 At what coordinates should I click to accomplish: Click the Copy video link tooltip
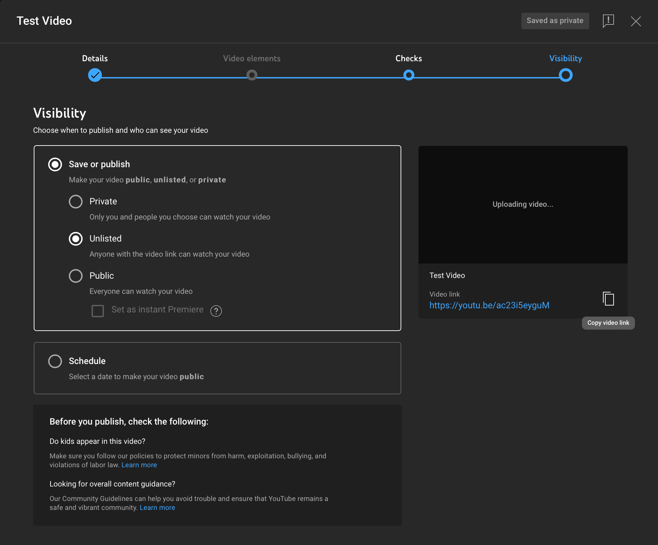[x=608, y=323]
